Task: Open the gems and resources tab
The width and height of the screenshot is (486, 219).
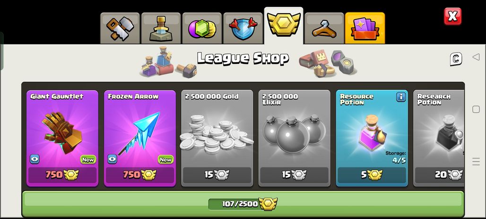Action: [x=202, y=28]
